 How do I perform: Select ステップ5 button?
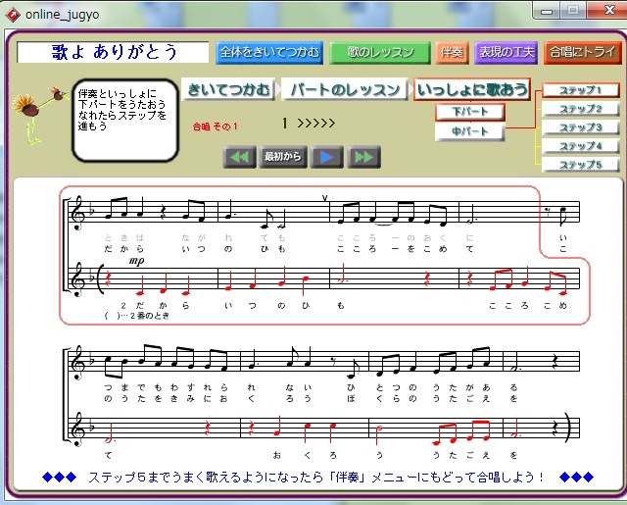(581, 165)
